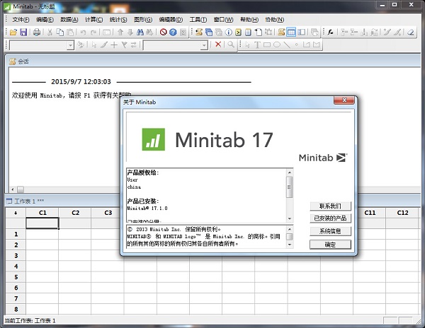Click the 联系我们 button
This screenshot has height=328, width=425.
click(330, 206)
